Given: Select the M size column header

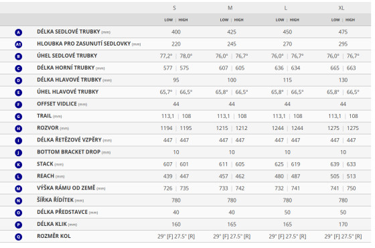Looking at the screenshot, I should [x=230, y=8].
